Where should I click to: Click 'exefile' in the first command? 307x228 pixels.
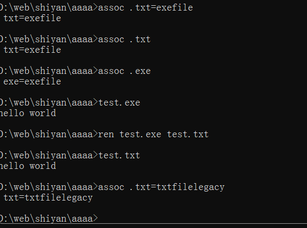(175, 7)
